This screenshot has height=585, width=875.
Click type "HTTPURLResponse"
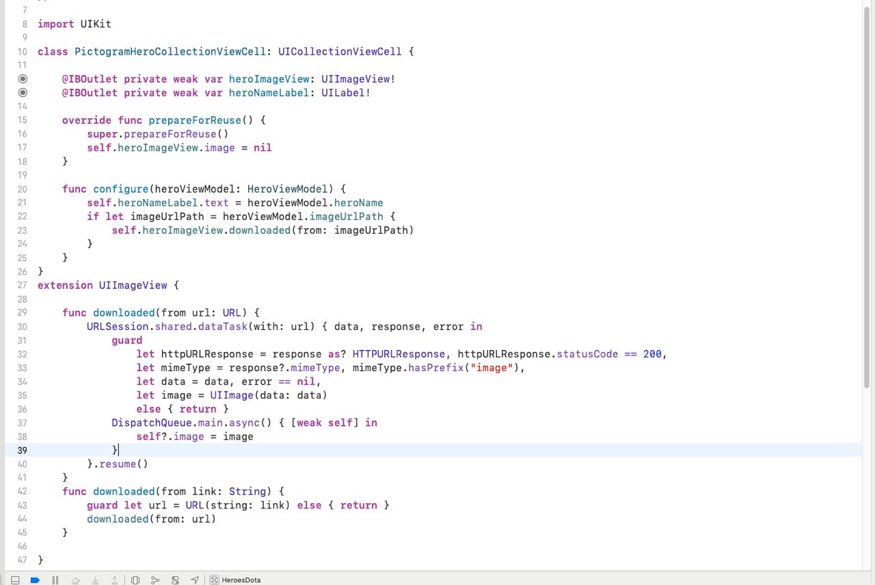click(x=399, y=354)
